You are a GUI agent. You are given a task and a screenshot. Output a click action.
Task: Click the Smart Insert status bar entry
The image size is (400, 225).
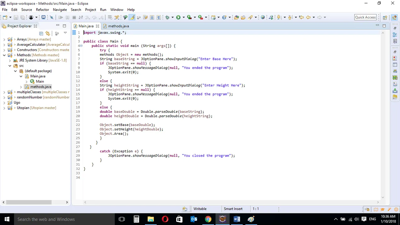pyautogui.click(x=233, y=209)
